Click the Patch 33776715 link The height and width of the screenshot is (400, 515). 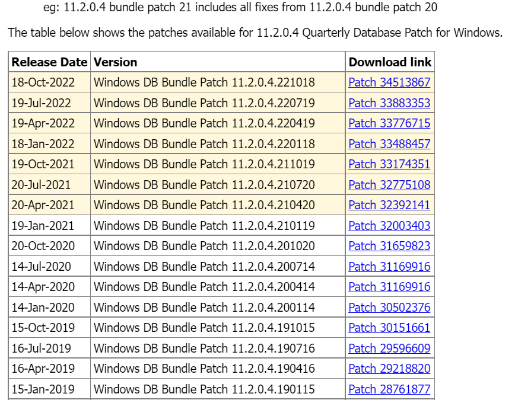pos(389,123)
